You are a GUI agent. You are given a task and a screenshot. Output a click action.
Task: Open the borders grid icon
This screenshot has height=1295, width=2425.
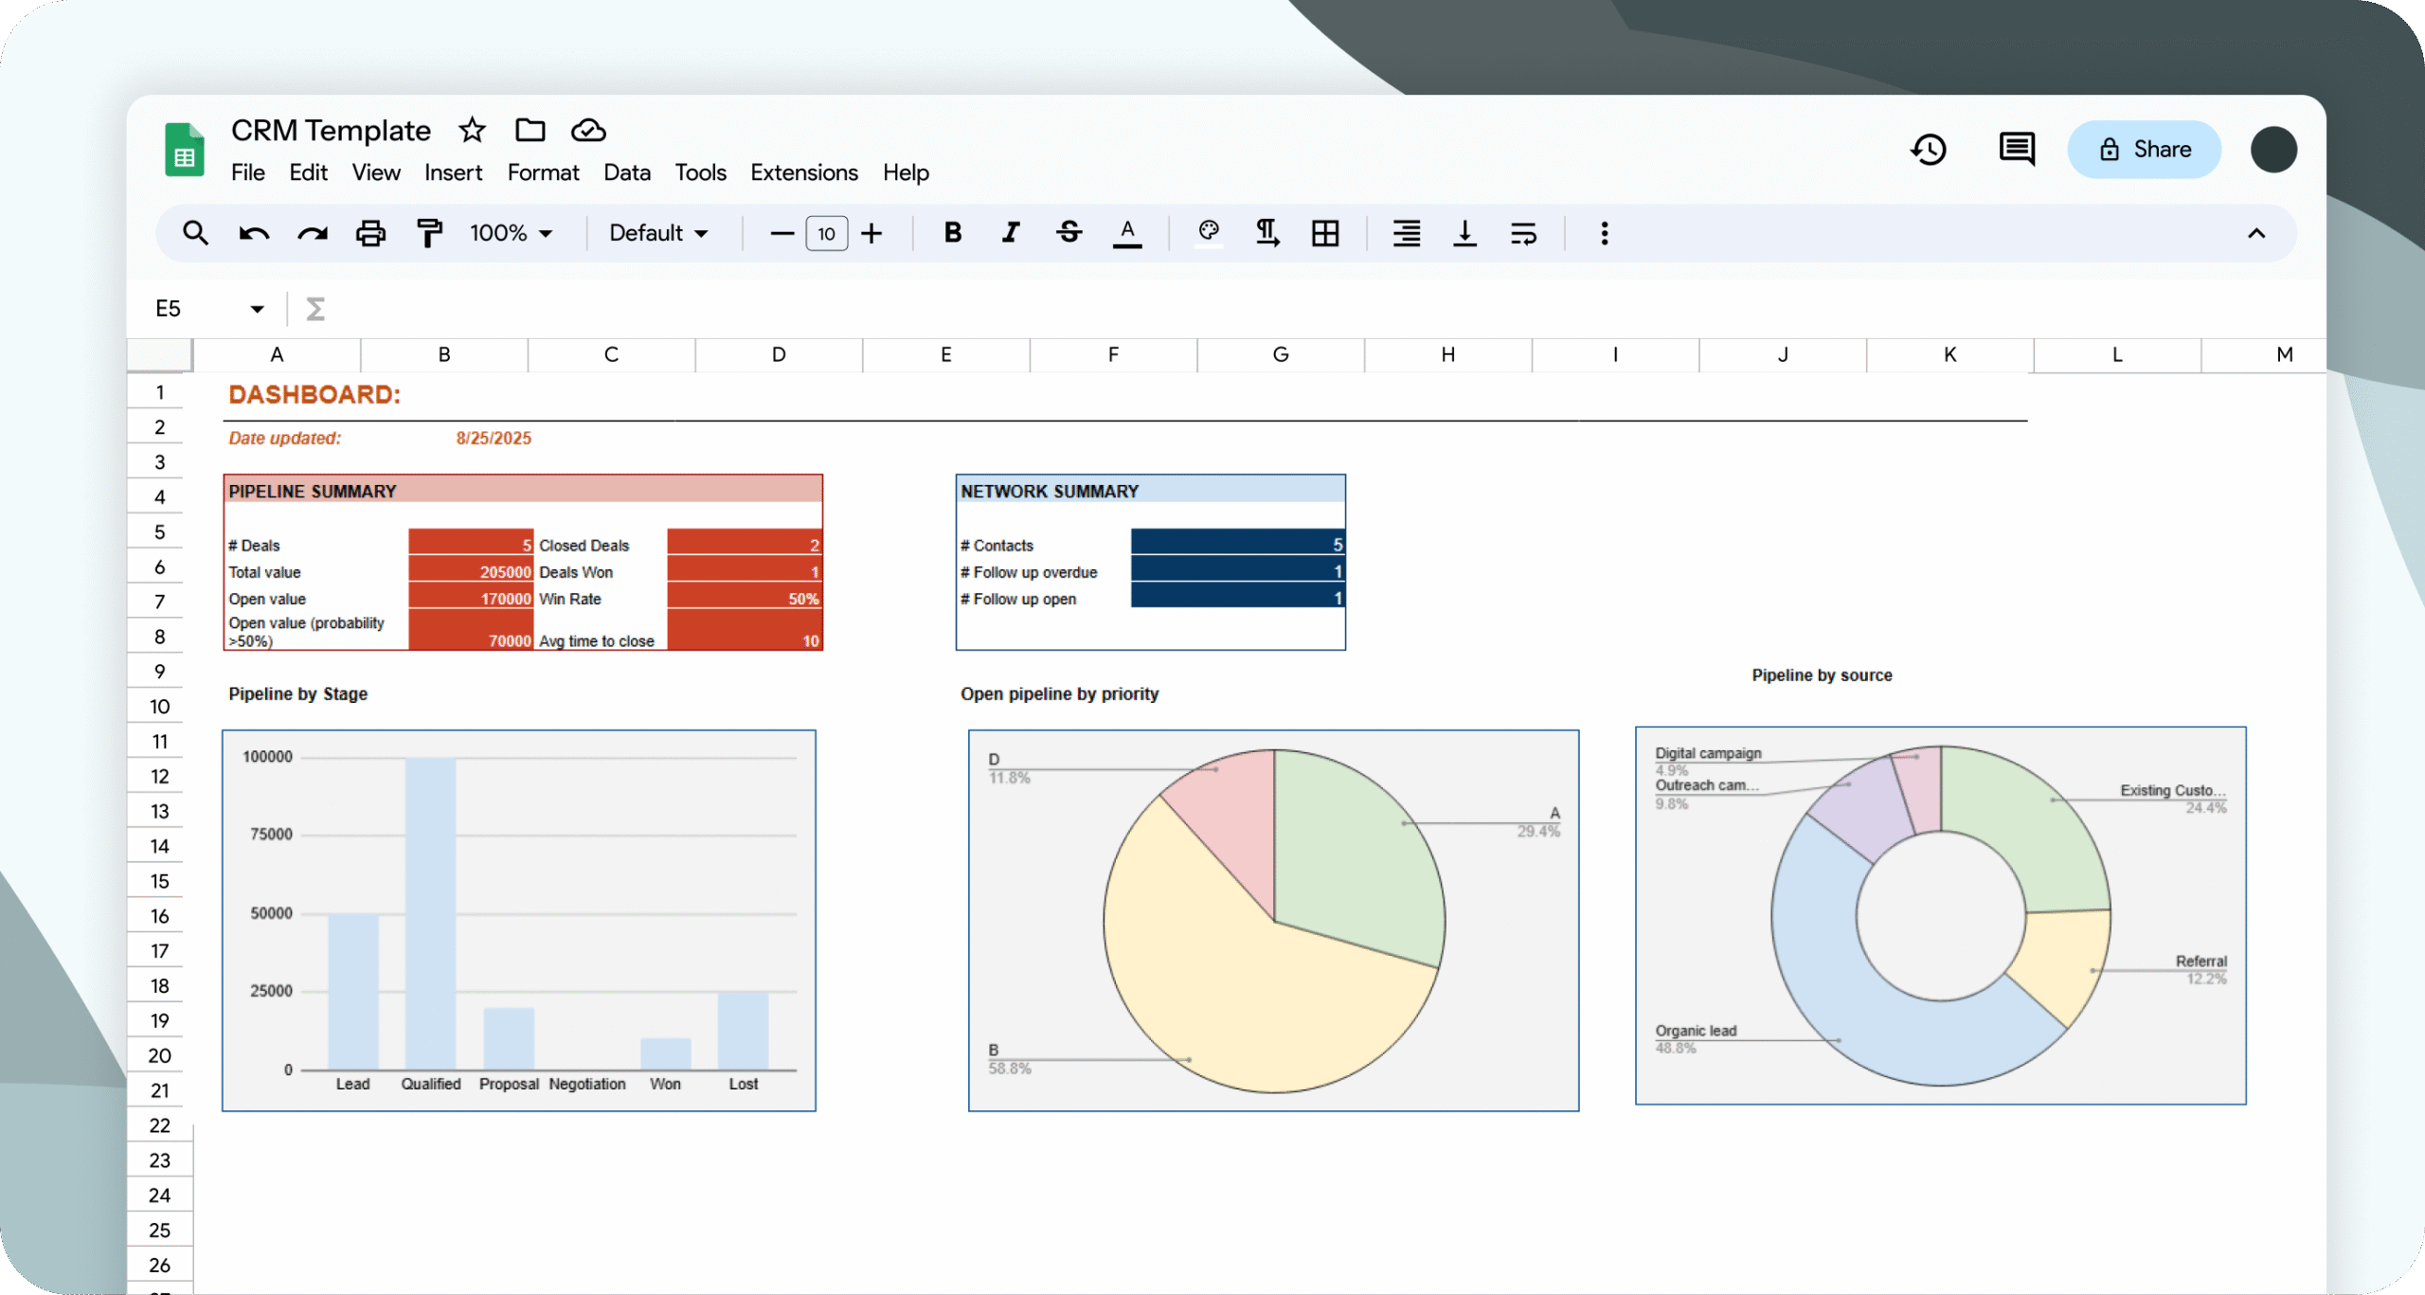(x=1325, y=233)
